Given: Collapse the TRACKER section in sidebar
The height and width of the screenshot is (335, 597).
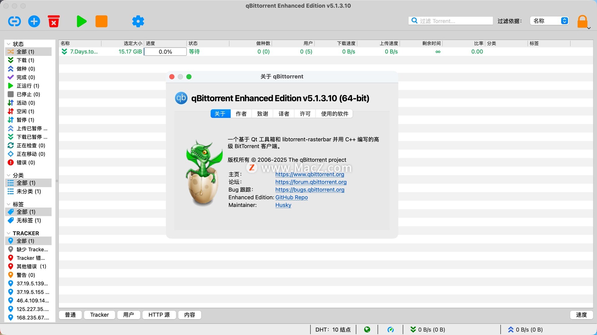Looking at the screenshot, I should point(9,233).
